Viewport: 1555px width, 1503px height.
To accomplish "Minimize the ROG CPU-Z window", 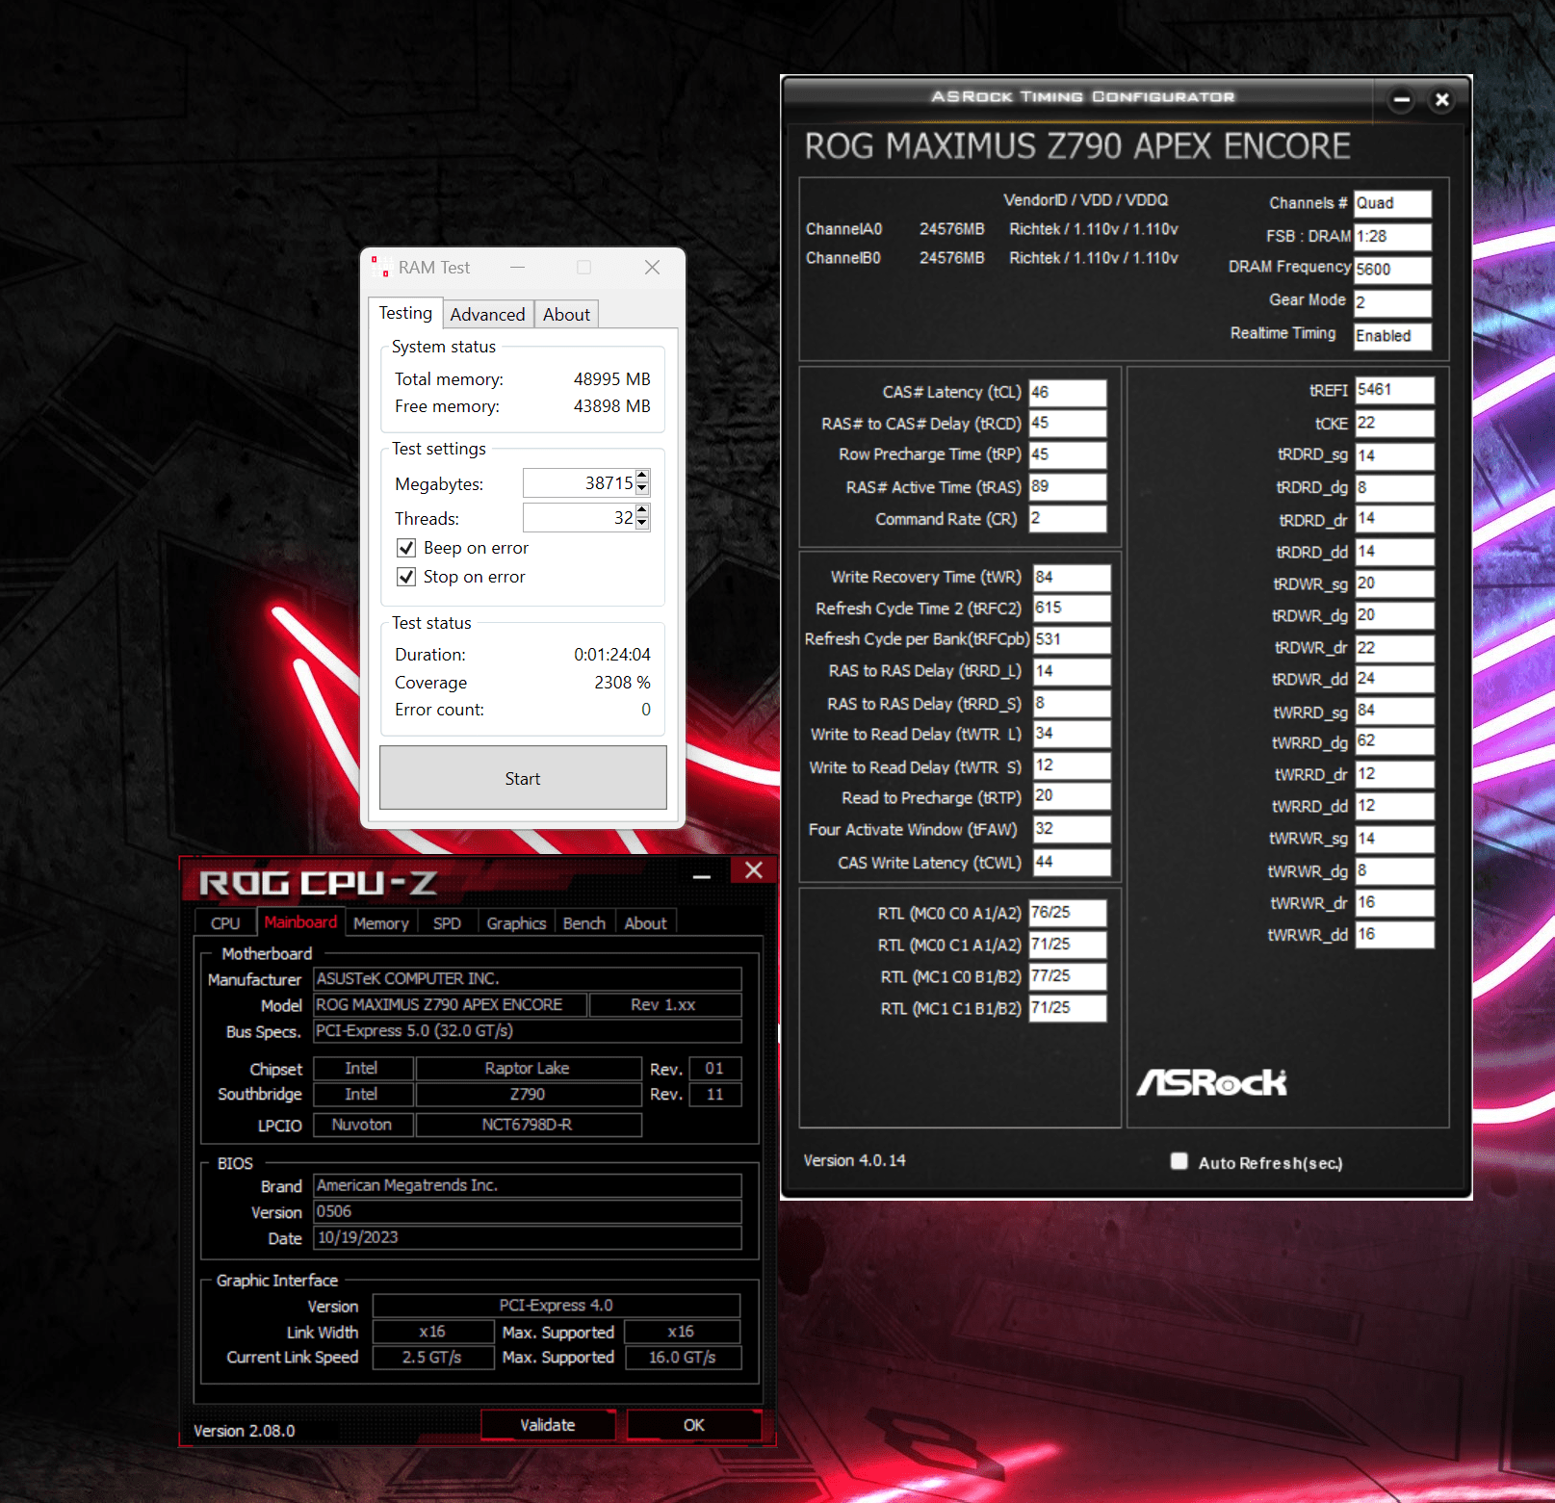I will tap(702, 875).
